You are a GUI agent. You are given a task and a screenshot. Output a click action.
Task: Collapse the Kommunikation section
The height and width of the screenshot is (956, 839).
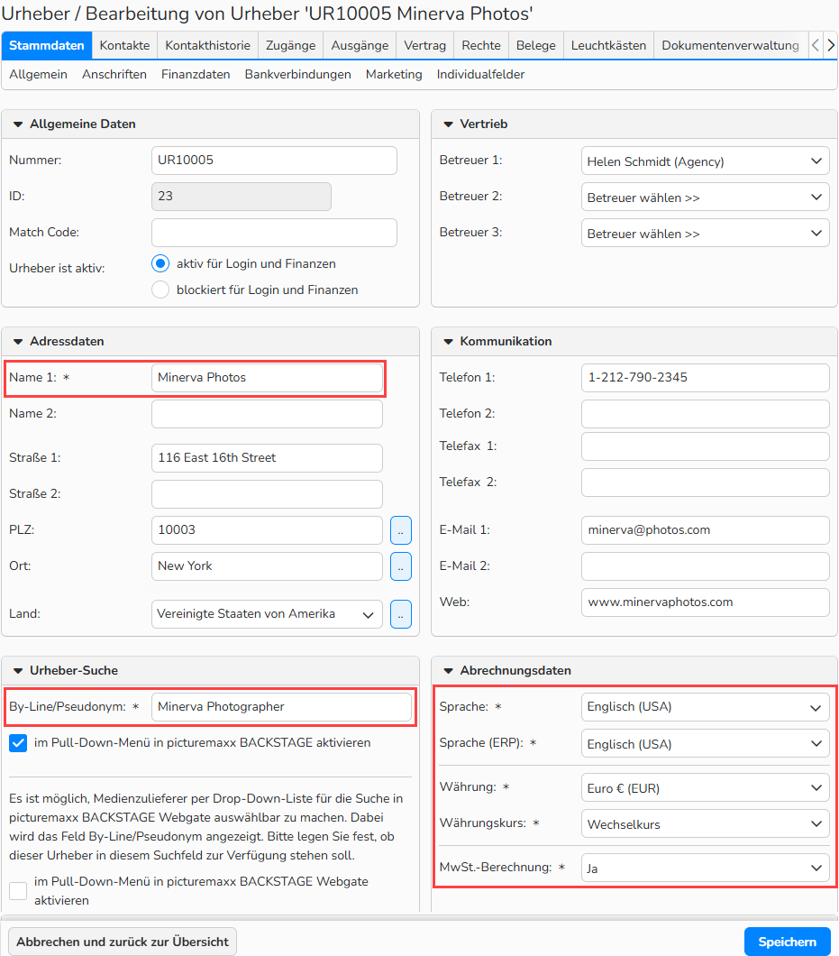(x=449, y=342)
